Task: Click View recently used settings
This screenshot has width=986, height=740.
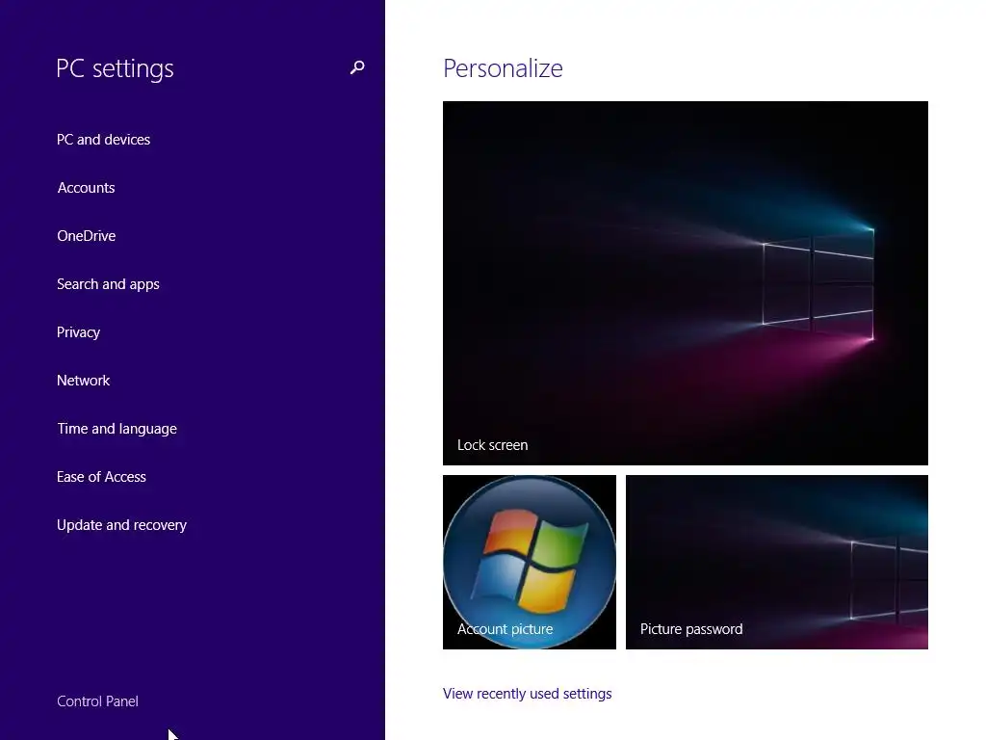Action: (x=527, y=694)
